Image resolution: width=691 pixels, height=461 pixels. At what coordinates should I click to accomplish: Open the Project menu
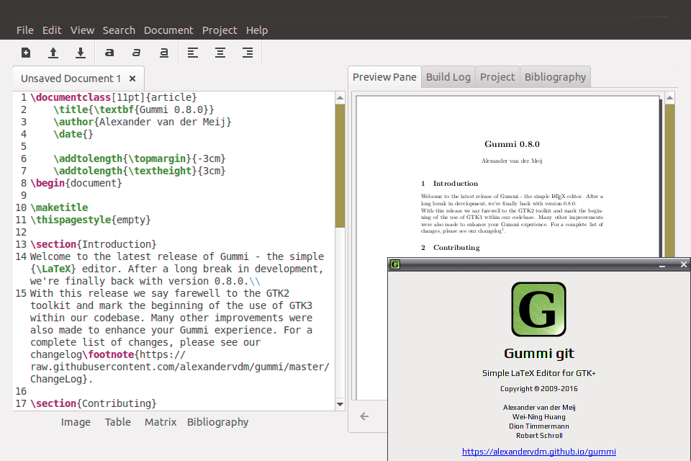(x=220, y=30)
